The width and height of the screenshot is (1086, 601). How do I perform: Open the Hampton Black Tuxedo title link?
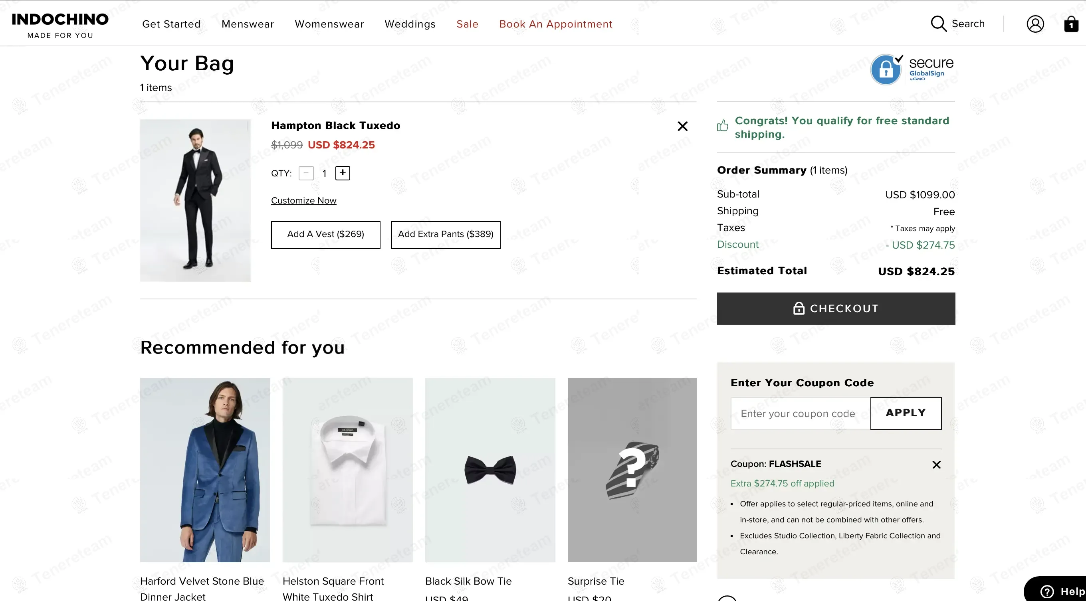[x=335, y=126]
